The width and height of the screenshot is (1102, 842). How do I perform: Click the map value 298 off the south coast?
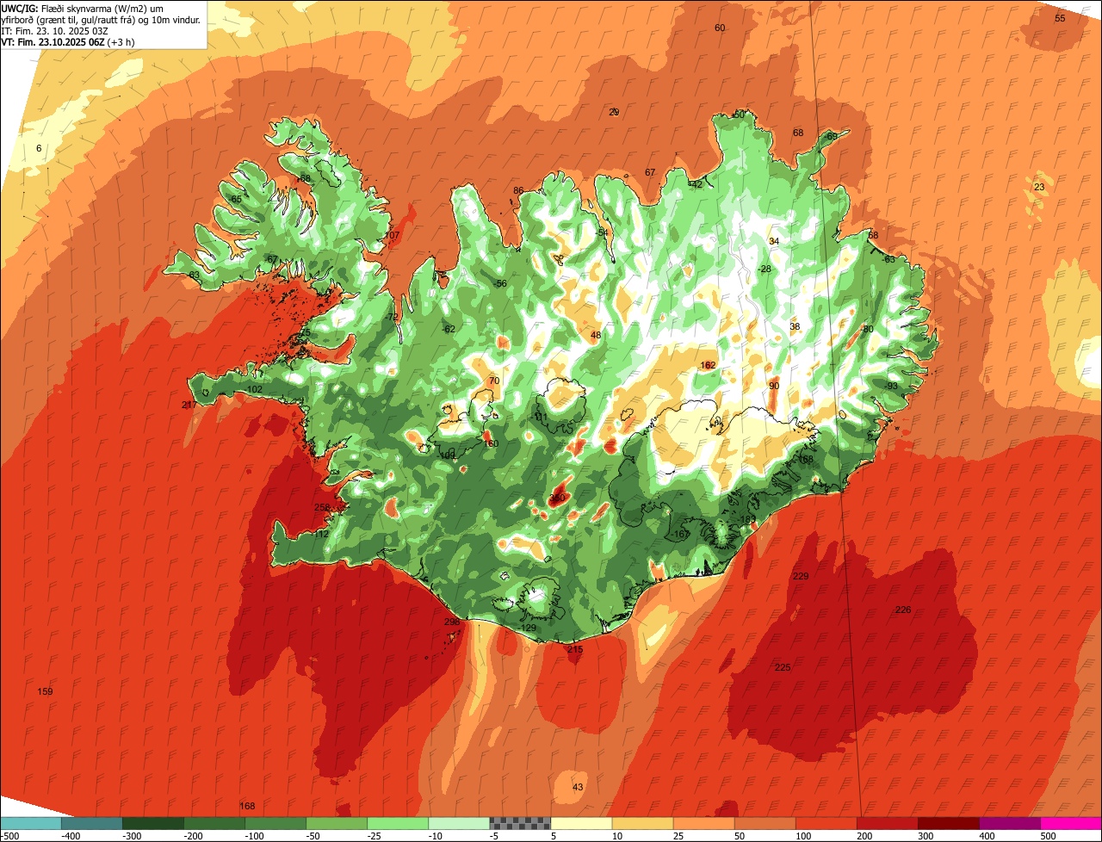point(451,622)
